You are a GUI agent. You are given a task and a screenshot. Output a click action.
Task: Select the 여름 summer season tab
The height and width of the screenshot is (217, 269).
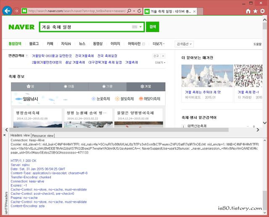click(69, 87)
